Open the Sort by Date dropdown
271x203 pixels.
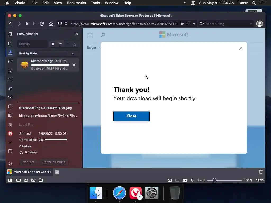tap(42, 53)
